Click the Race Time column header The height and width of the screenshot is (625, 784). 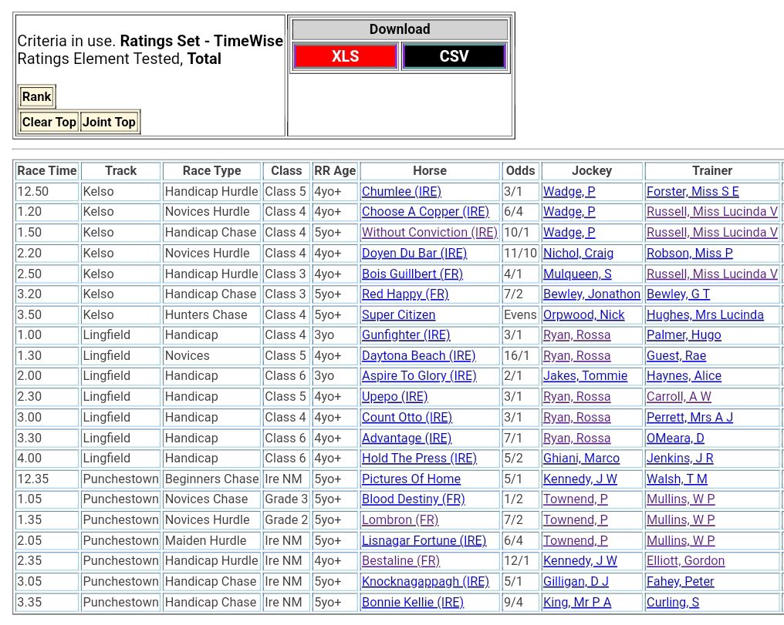[x=47, y=170]
